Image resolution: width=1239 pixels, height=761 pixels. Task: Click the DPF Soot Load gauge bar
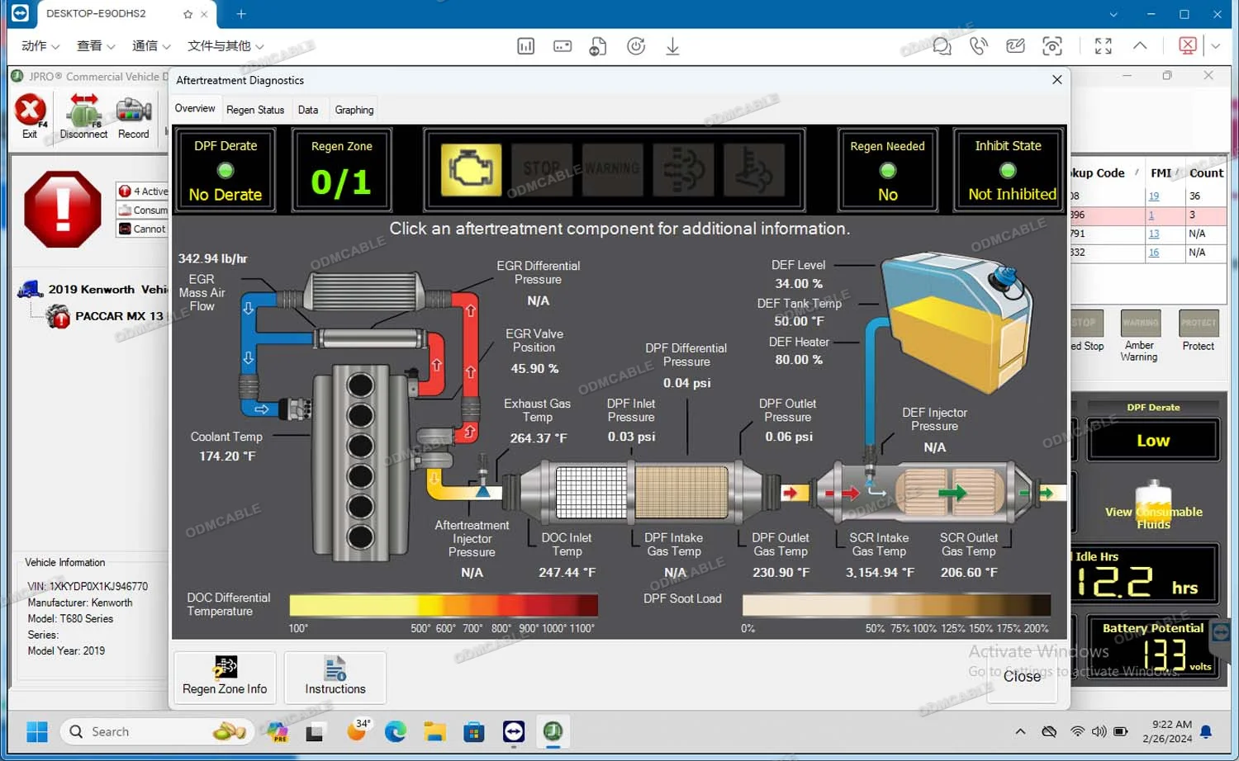896,605
